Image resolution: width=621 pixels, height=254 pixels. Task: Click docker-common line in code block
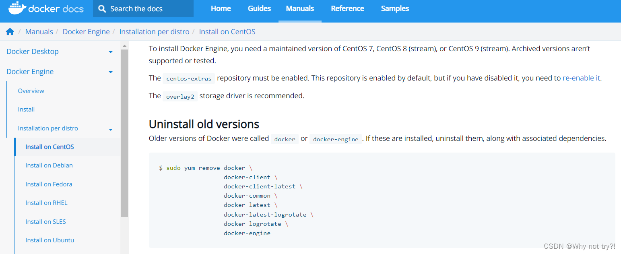click(250, 196)
